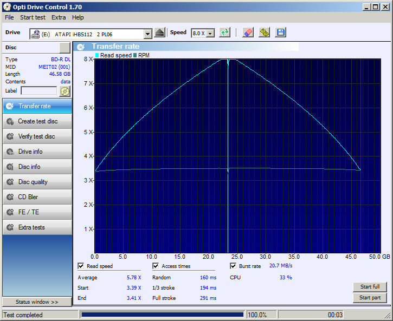Click the CPU 33 % value
Screen dimensions: 393x321
point(286,278)
